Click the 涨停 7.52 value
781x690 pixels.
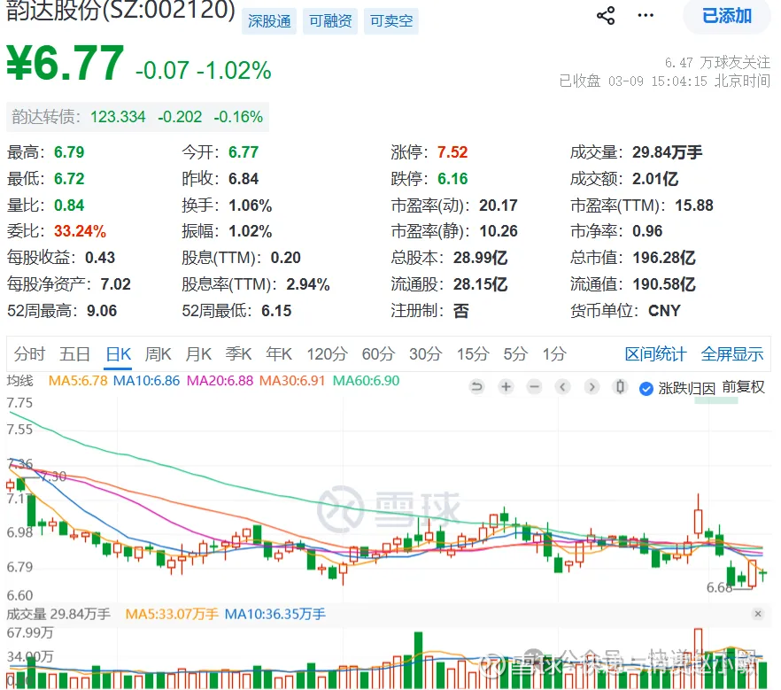point(452,152)
